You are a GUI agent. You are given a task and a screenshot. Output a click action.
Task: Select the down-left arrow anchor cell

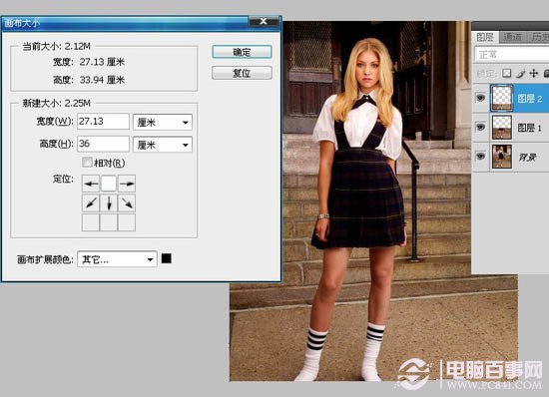[x=91, y=202]
